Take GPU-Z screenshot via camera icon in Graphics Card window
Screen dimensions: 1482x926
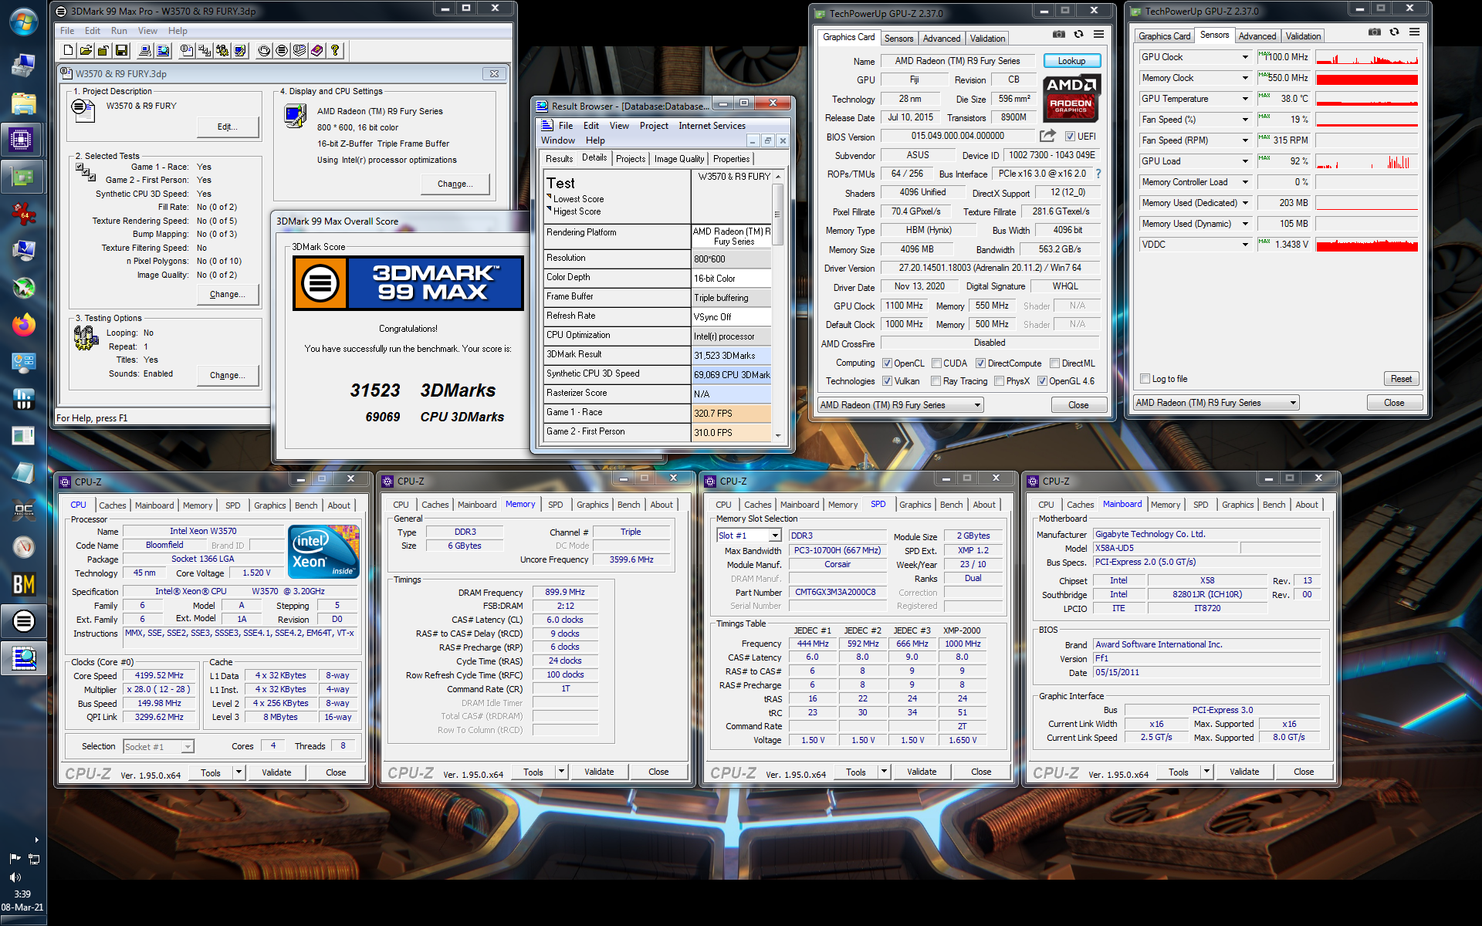(x=1059, y=35)
